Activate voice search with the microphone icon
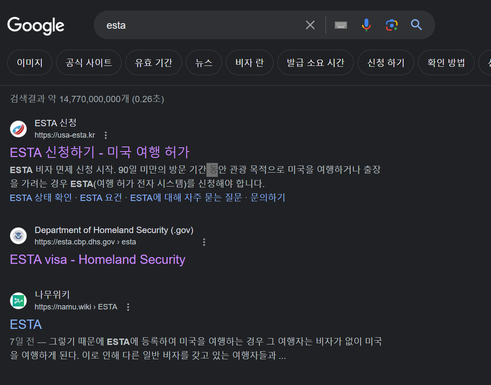The width and height of the screenshot is (491, 385). 366,25
